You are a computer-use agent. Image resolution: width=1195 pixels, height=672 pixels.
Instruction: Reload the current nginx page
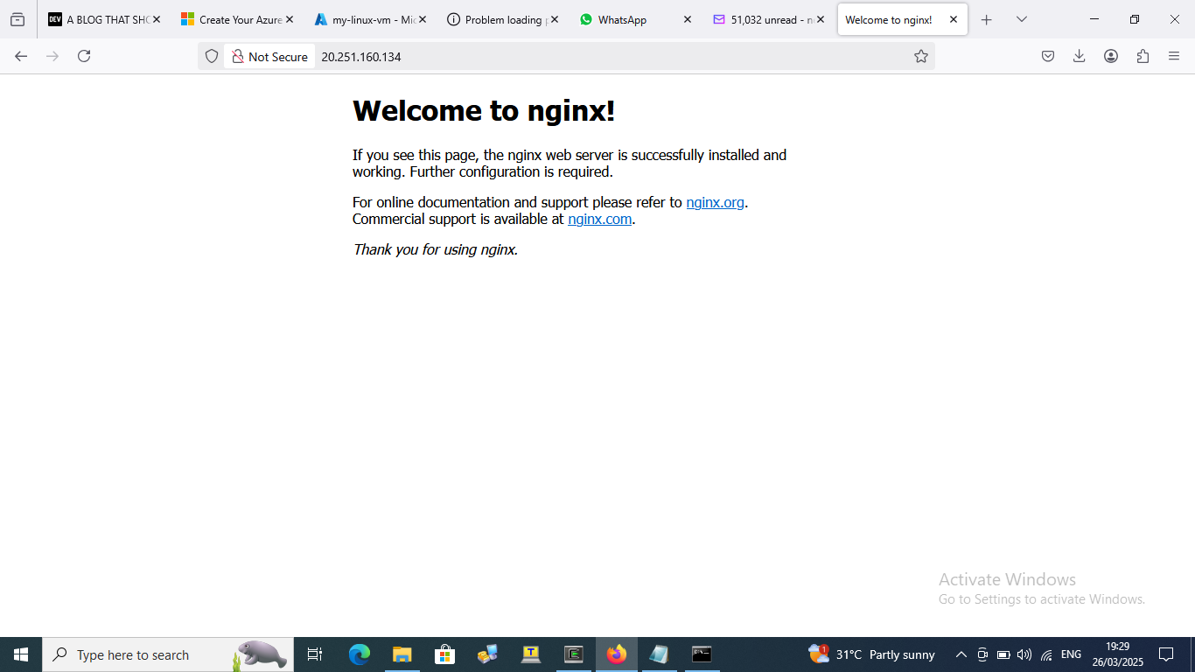[x=84, y=56]
